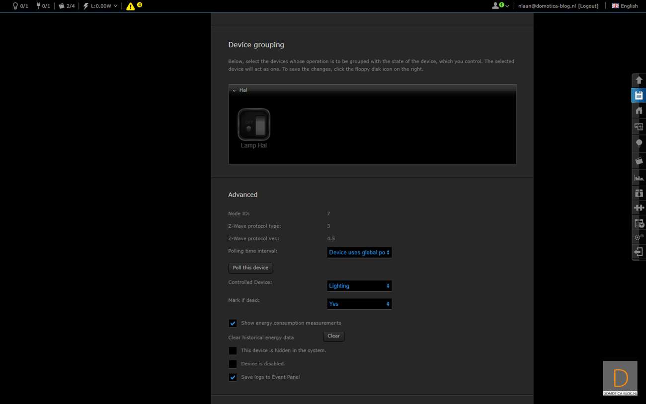
Task: Click the logout arrow sidebar icon
Action: click(639, 252)
